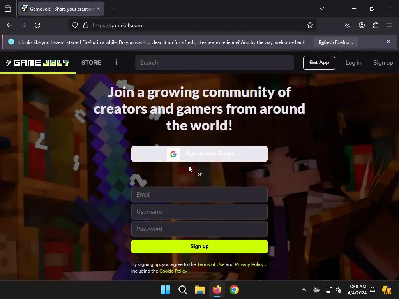Image resolution: width=399 pixels, height=299 pixels.
Task: Click the Get App button
Action: [319, 63]
